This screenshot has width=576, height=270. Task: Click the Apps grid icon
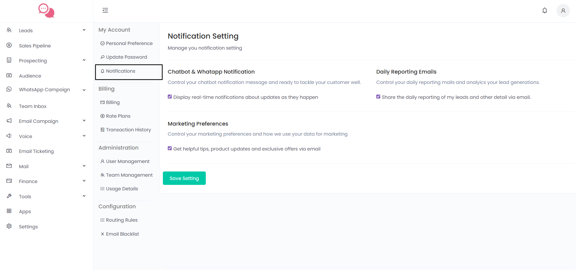pyautogui.click(x=9, y=211)
